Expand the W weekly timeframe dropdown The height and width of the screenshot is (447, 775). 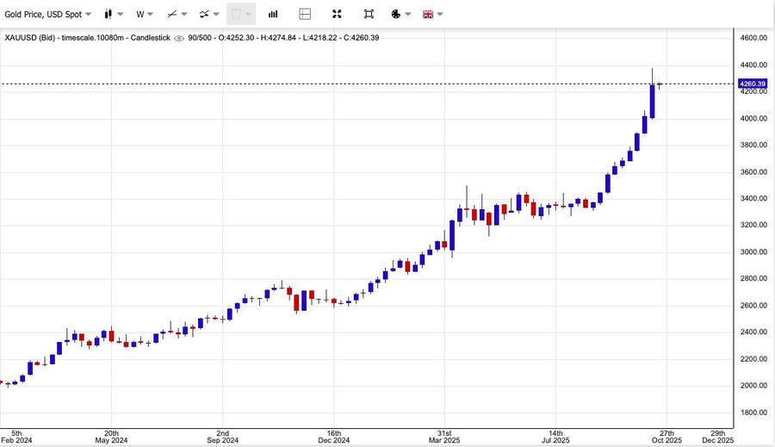145,14
